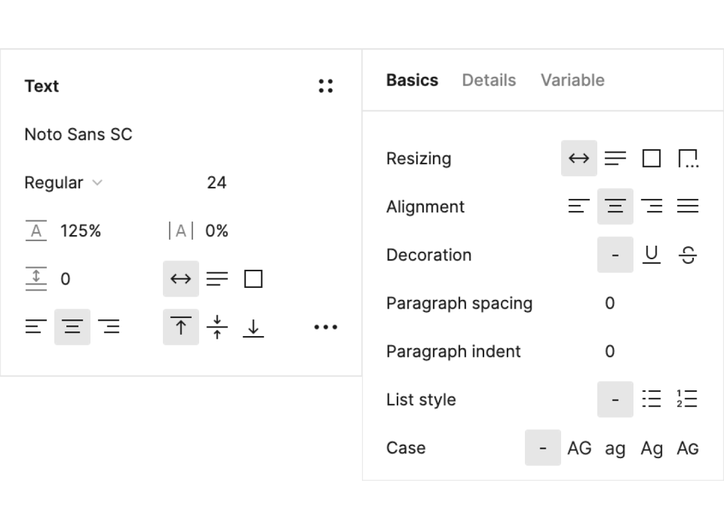The image size is (724, 529).
Task: Choose bulleted list style icon
Action: click(x=652, y=400)
